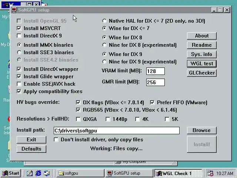
Task: Minimize the SoftGPU setup window
Action: click(x=214, y=10)
